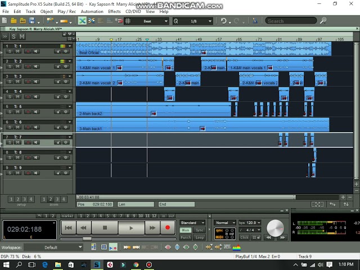This screenshot has width=360, height=270.
Task: Arm record on track 7
Action: pyautogui.click(x=28, y=142)
